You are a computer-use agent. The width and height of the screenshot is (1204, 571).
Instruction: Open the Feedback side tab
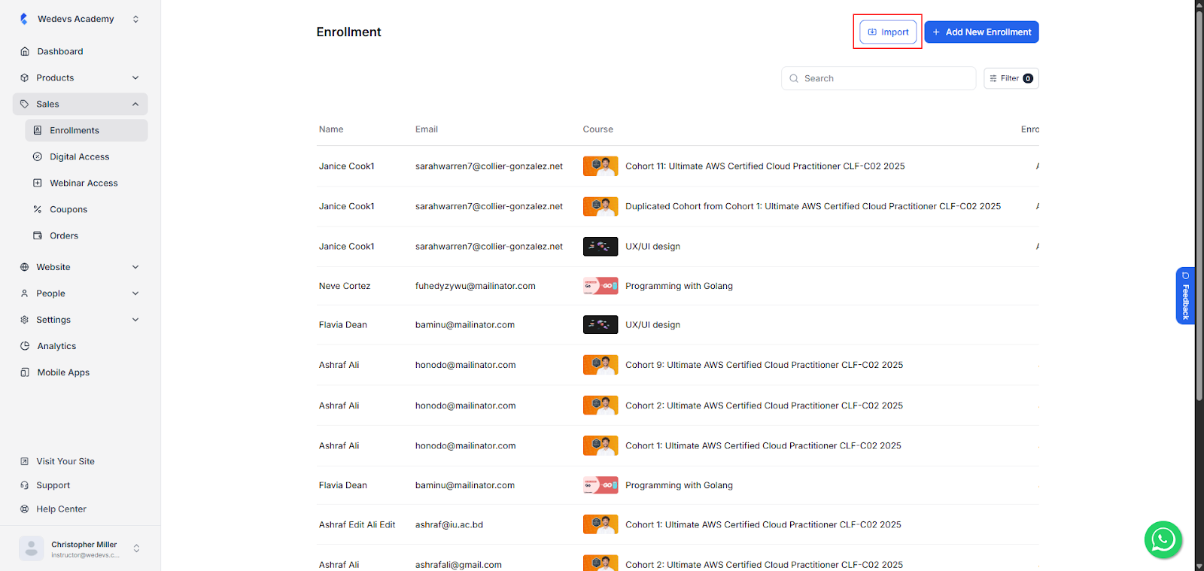click(x=1185, y=296)
